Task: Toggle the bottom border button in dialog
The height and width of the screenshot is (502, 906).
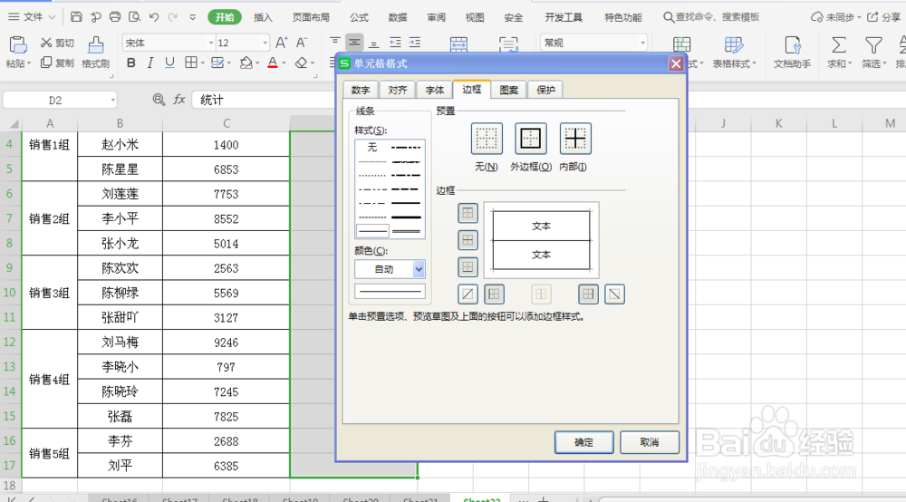Action: (x=468, y=267)
